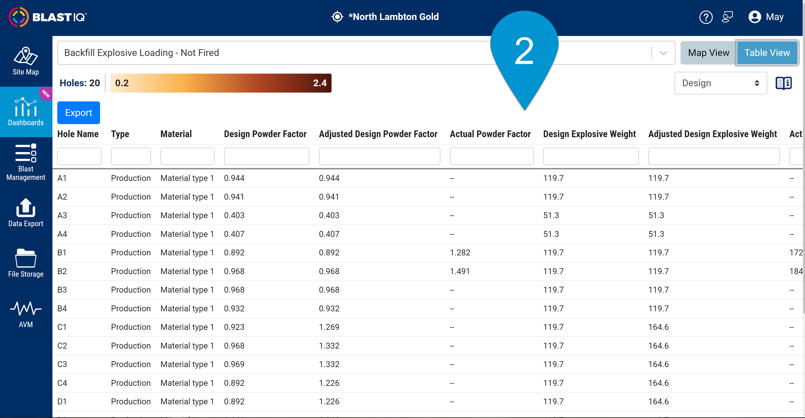The image size is (805, 418).
Task: Select hole D1 row name
Action: tap(62, 401)
